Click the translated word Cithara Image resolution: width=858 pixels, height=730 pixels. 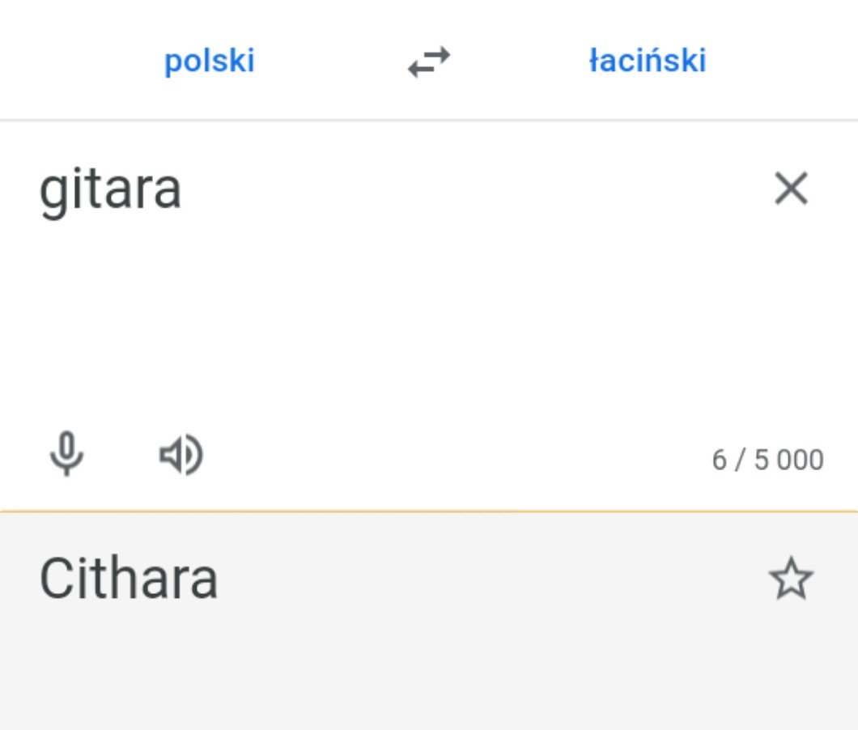(129, 579)
